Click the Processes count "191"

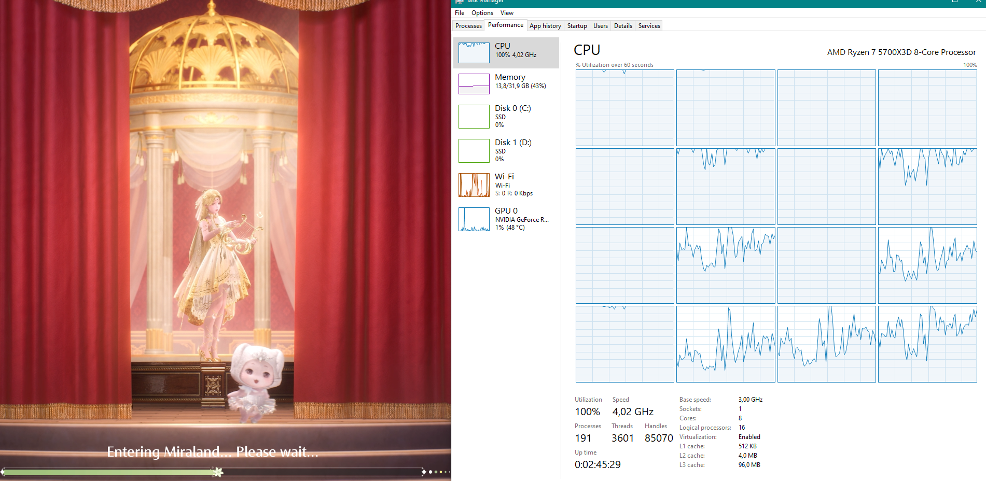tap(583, 438)
